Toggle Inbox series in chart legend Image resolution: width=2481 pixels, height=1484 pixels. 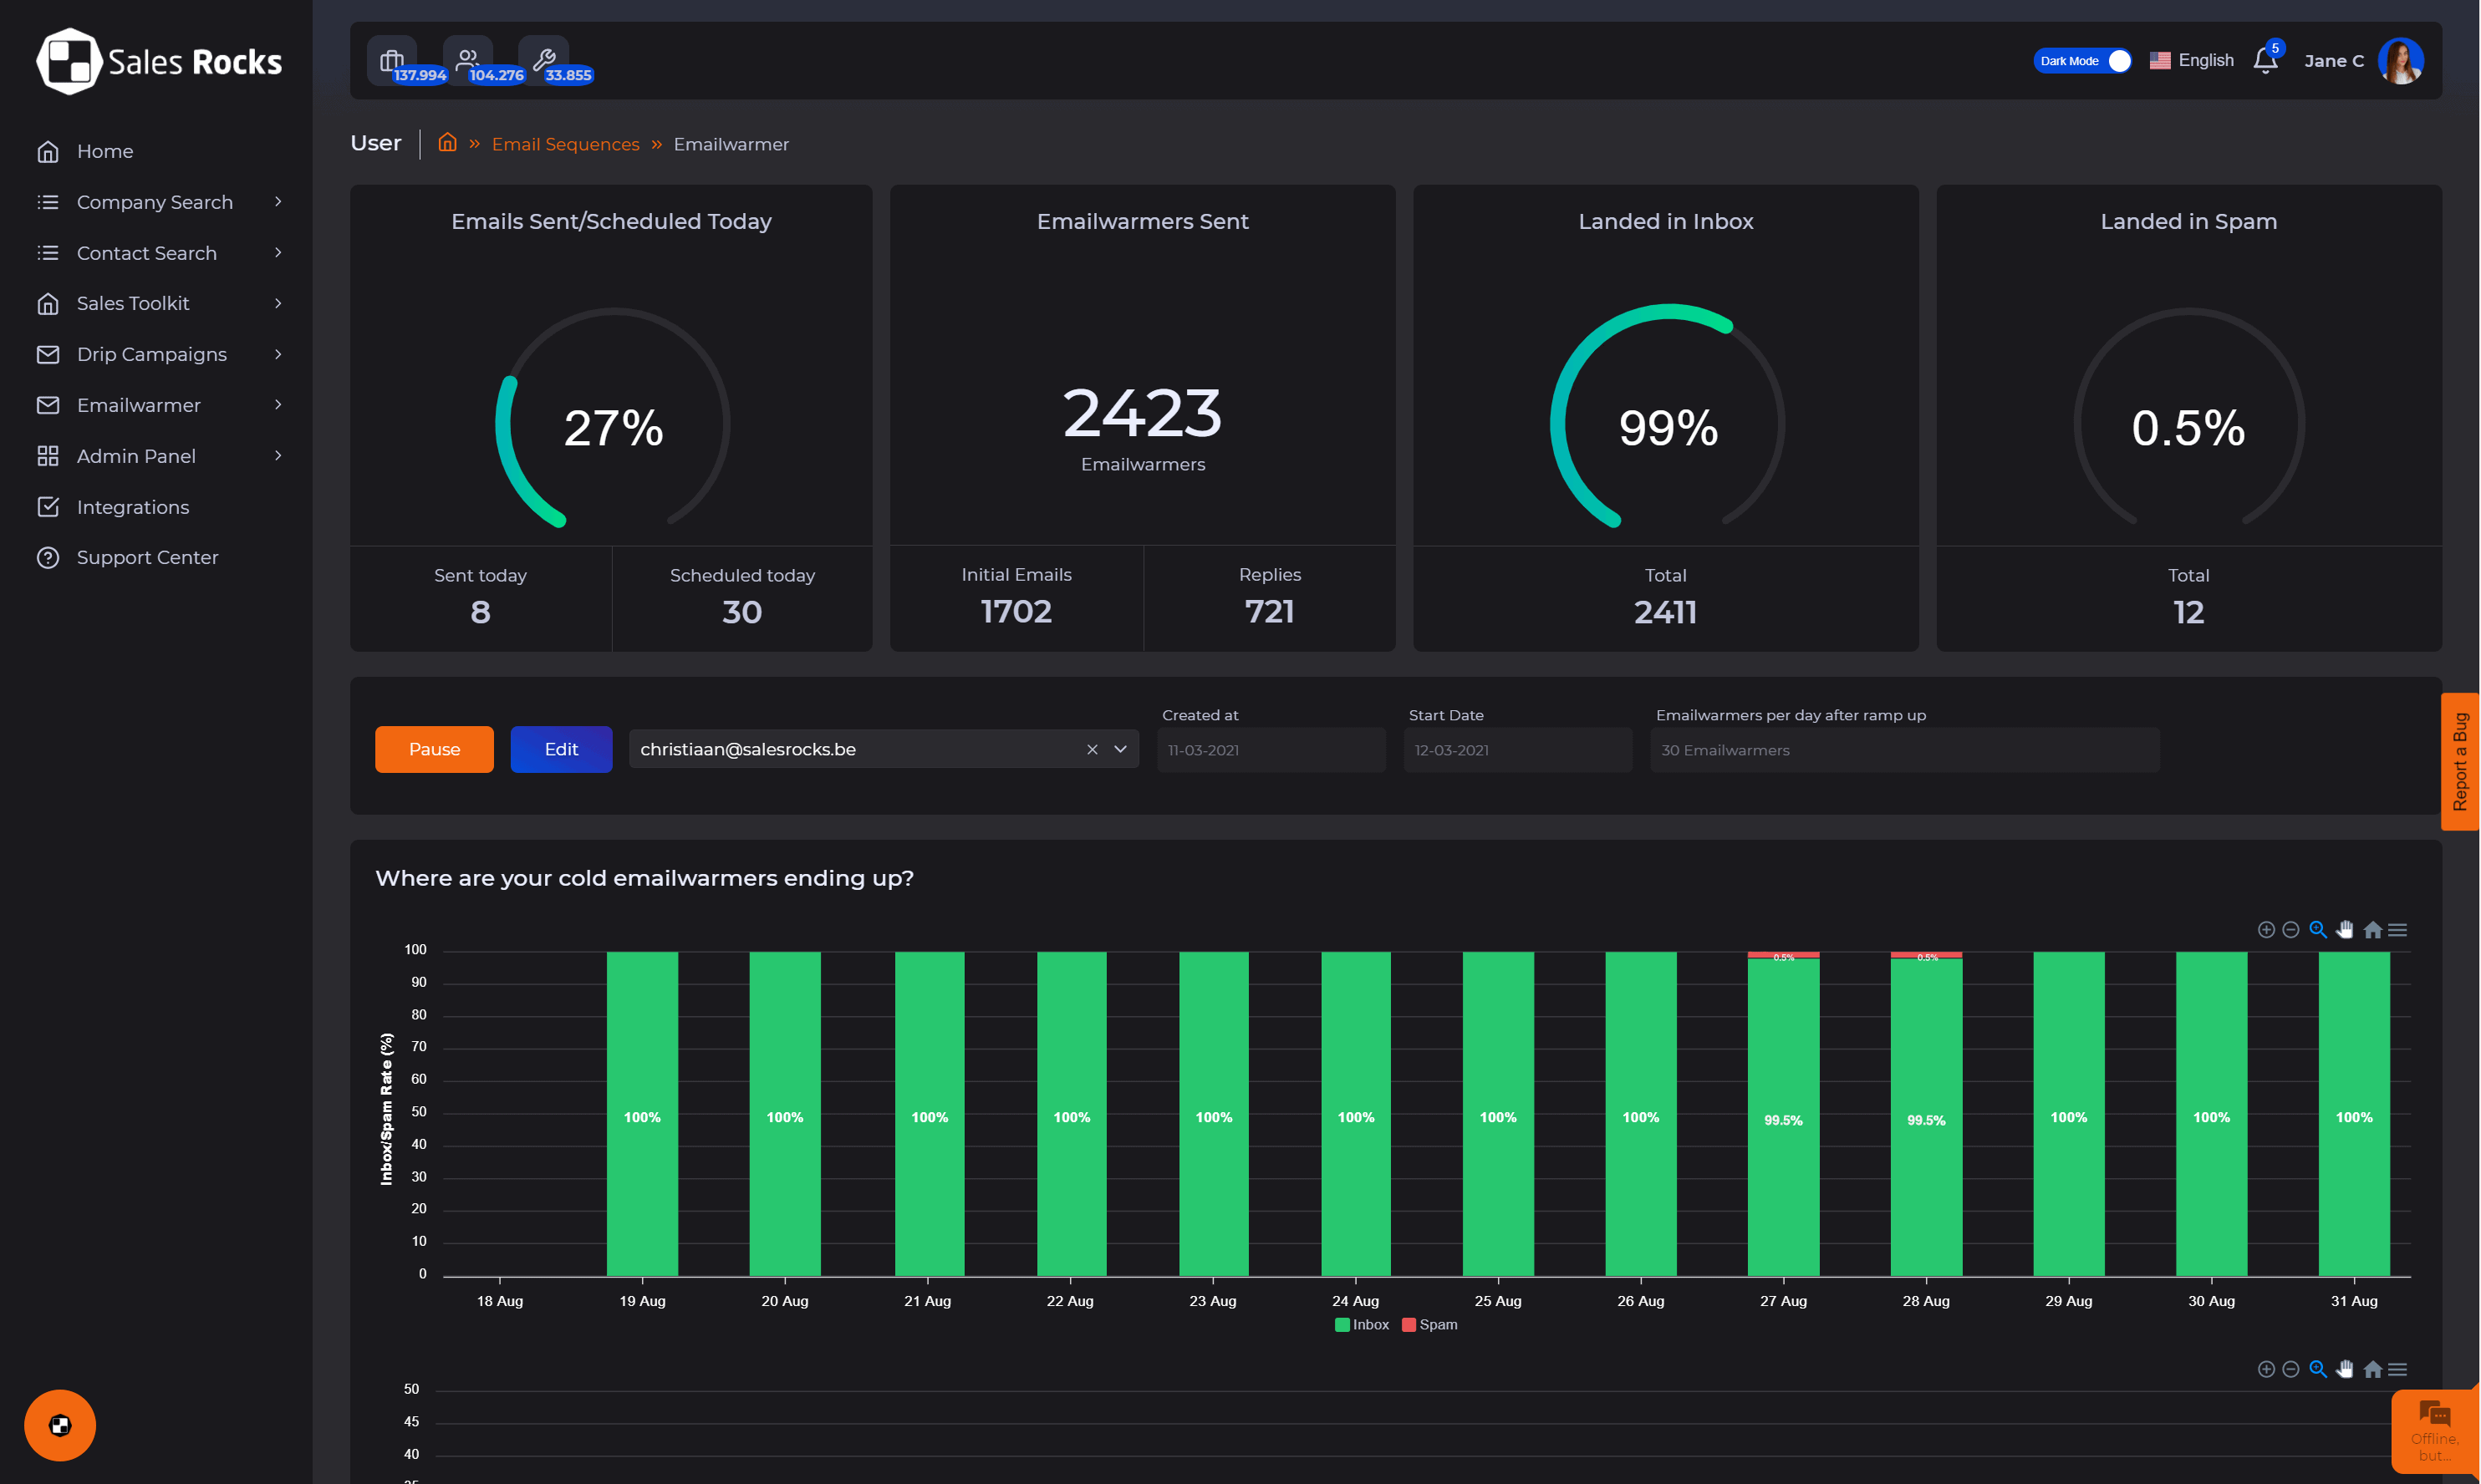click(1362, 1324)
